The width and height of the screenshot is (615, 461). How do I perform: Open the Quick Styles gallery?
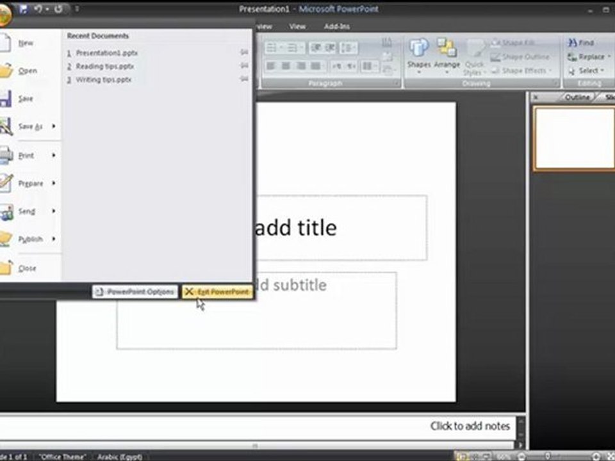(475, 57)
